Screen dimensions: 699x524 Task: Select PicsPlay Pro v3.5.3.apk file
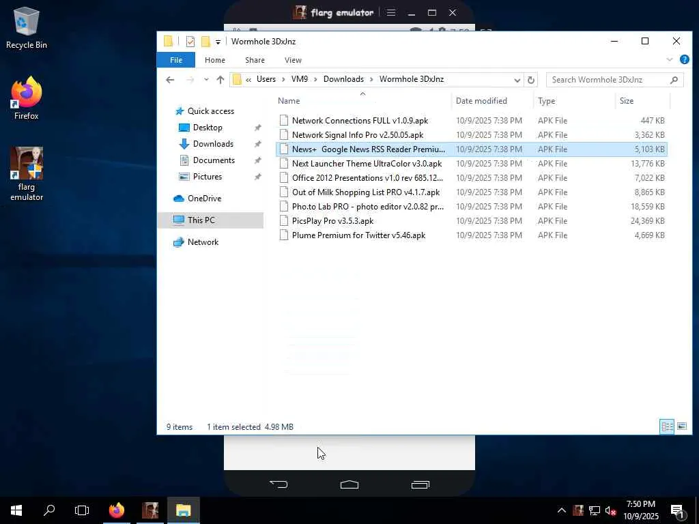332,221
